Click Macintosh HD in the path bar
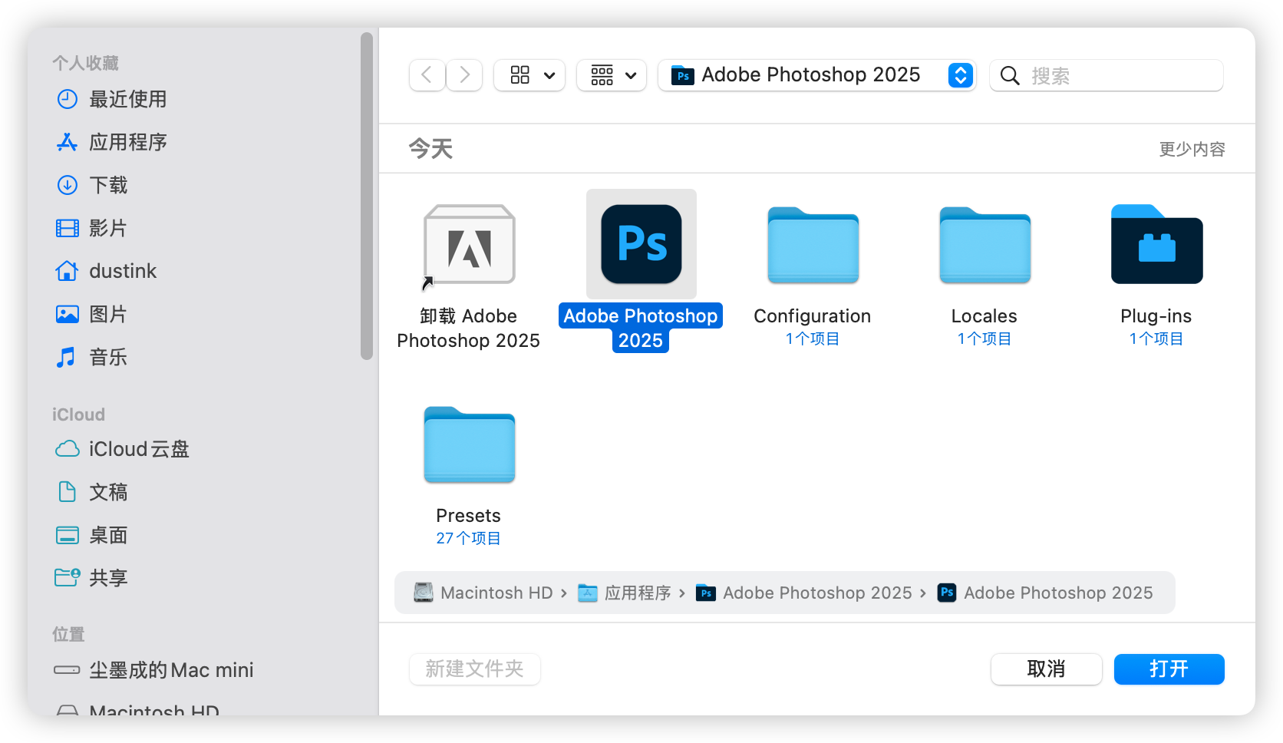This screenshot has height=743, width=1283. pyautogui.click(x=484, y=593)
